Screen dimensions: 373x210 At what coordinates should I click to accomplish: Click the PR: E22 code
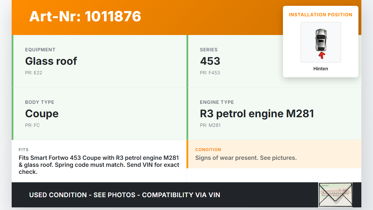34,73
